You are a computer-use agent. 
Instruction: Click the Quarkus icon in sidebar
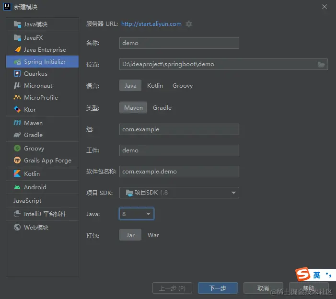[x=17, y=73]
